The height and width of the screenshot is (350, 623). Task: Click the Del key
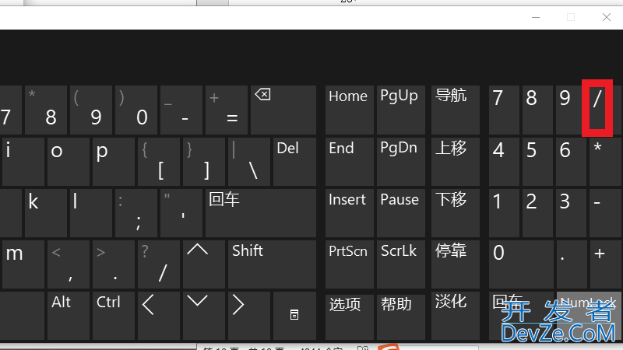[294, 162]
